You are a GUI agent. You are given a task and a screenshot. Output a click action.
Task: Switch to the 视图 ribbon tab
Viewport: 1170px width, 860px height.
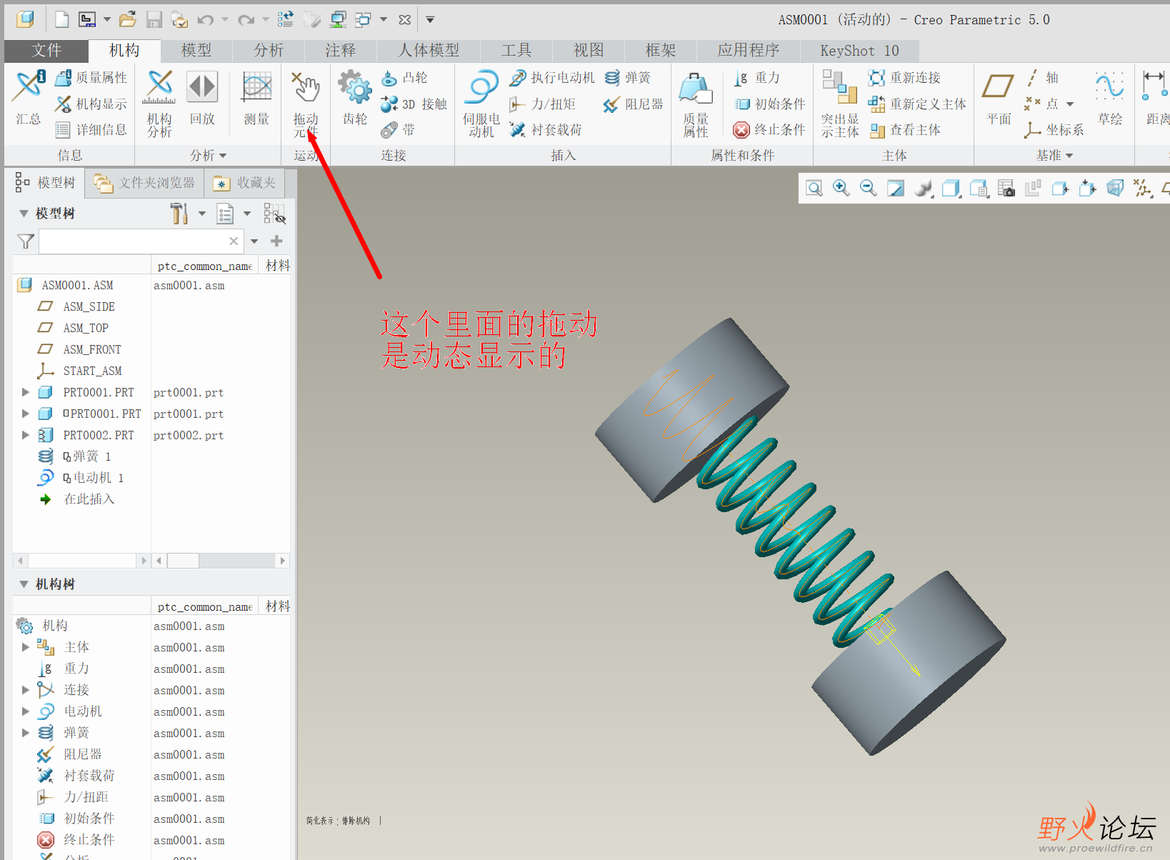pyautogui.click(x=589, y=51)
